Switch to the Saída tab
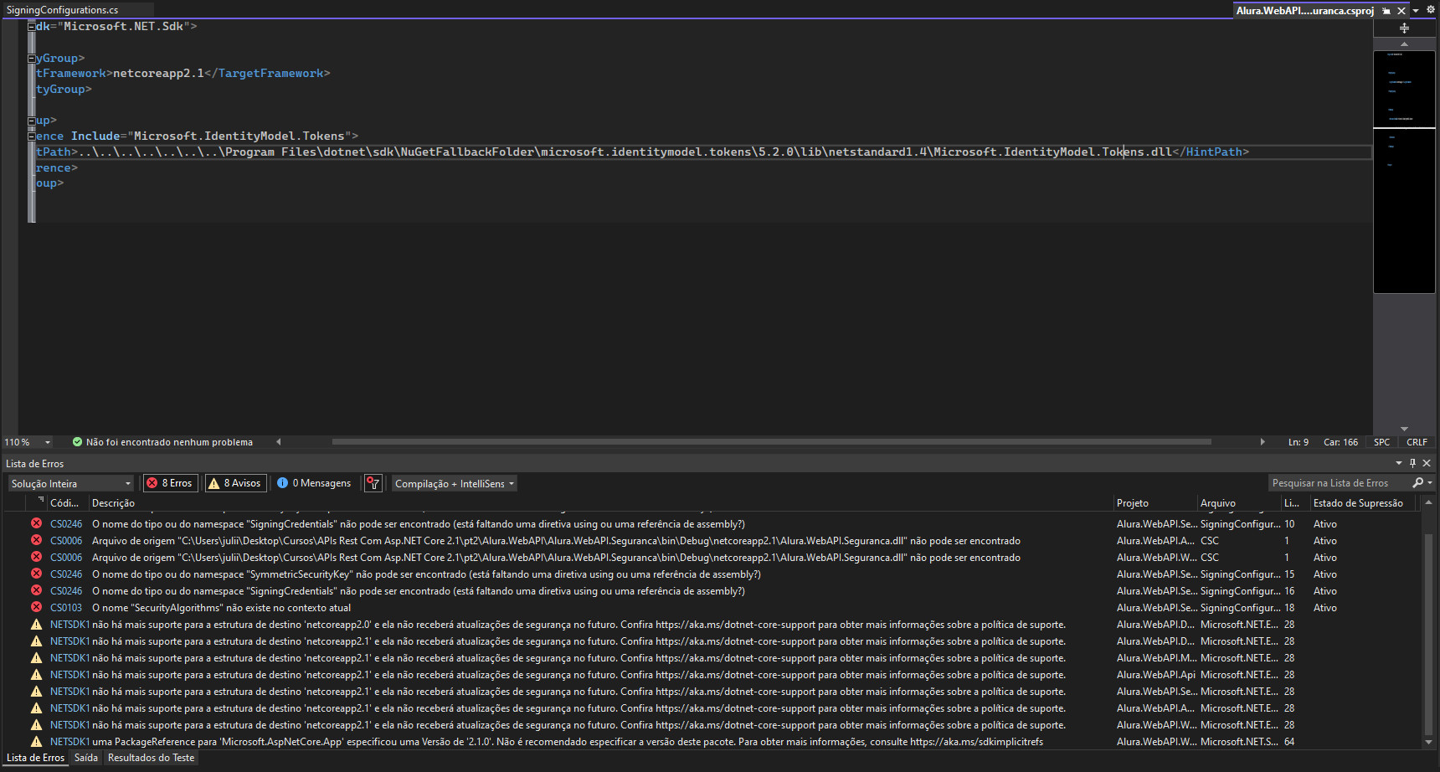The image size is (1440, 772). 86,758
